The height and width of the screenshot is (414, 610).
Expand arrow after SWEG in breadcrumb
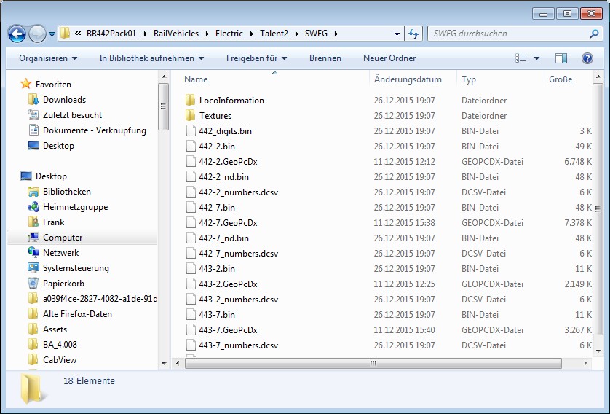(336, 34)
